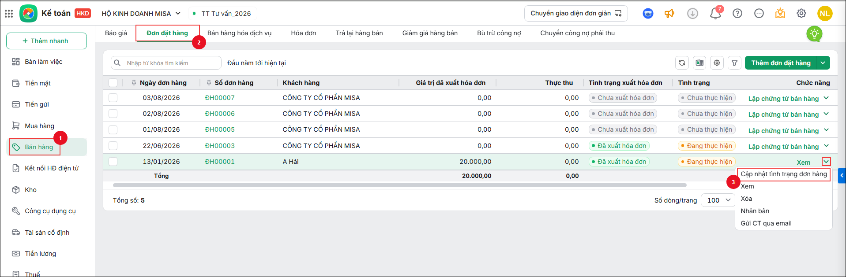
Task: Click Thêm đơn đặt hàng button
Action: 781,63
